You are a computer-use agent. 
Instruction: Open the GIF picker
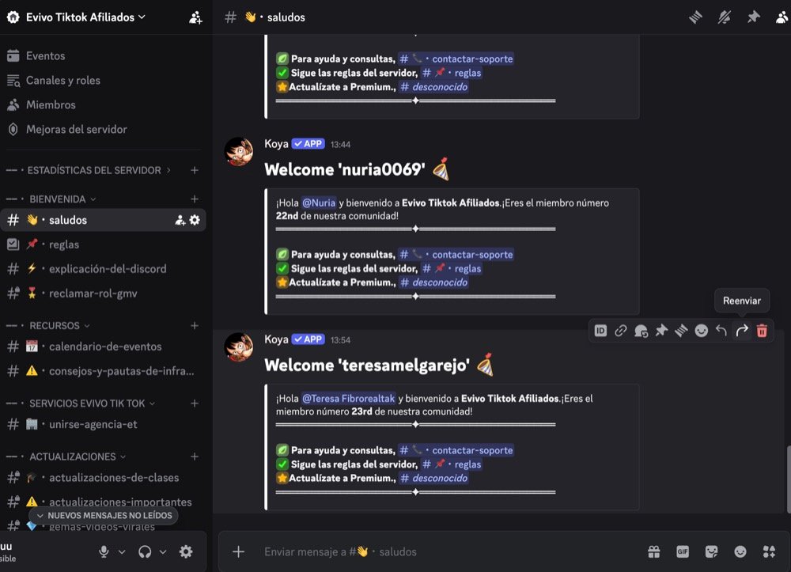coord(683,551)
